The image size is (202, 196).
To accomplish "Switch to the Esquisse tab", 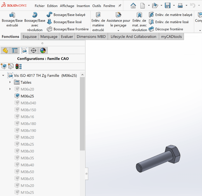I will 30,37.
